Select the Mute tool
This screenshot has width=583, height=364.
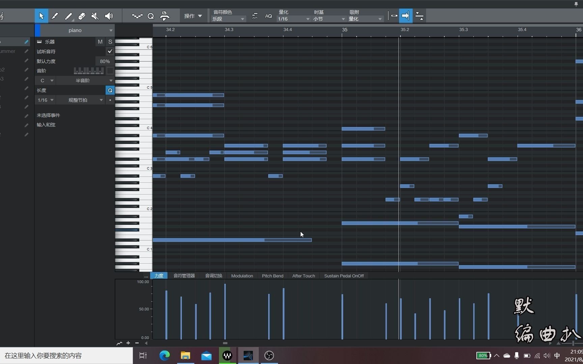pyautogui.click(x=95, y=16)
